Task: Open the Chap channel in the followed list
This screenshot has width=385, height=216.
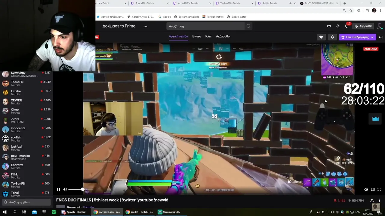Action: point(26,111)
